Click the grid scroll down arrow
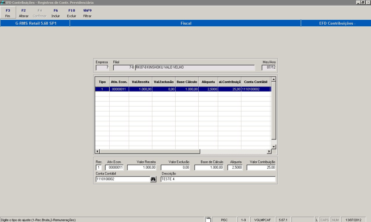Image resolution: width=371 pixels, height=222 pixels. pos(274,146)
